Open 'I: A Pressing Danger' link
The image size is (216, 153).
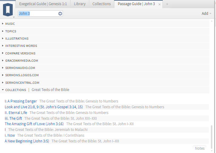tap(21, 101)
